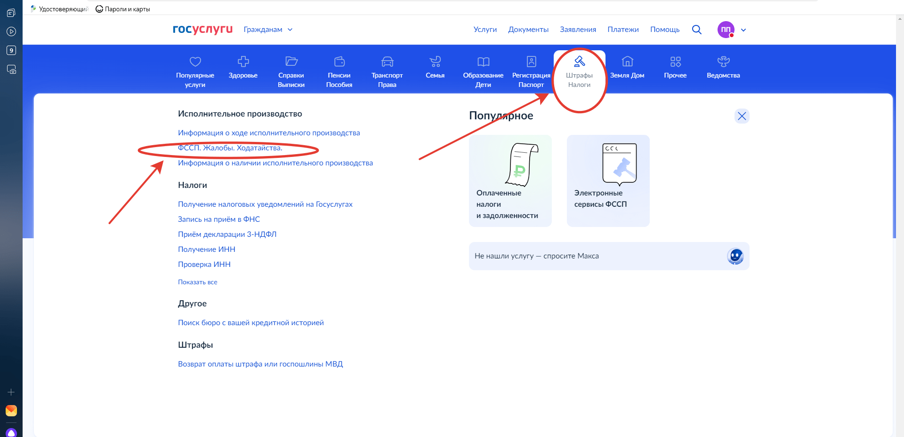This screenshot has height=437, width=904.
Task: Open the sidebar screenshot tool icon
Action: 11,70
